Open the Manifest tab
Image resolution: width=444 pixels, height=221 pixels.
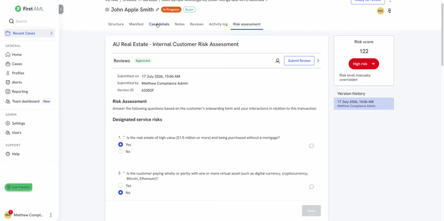pos(136,24)
